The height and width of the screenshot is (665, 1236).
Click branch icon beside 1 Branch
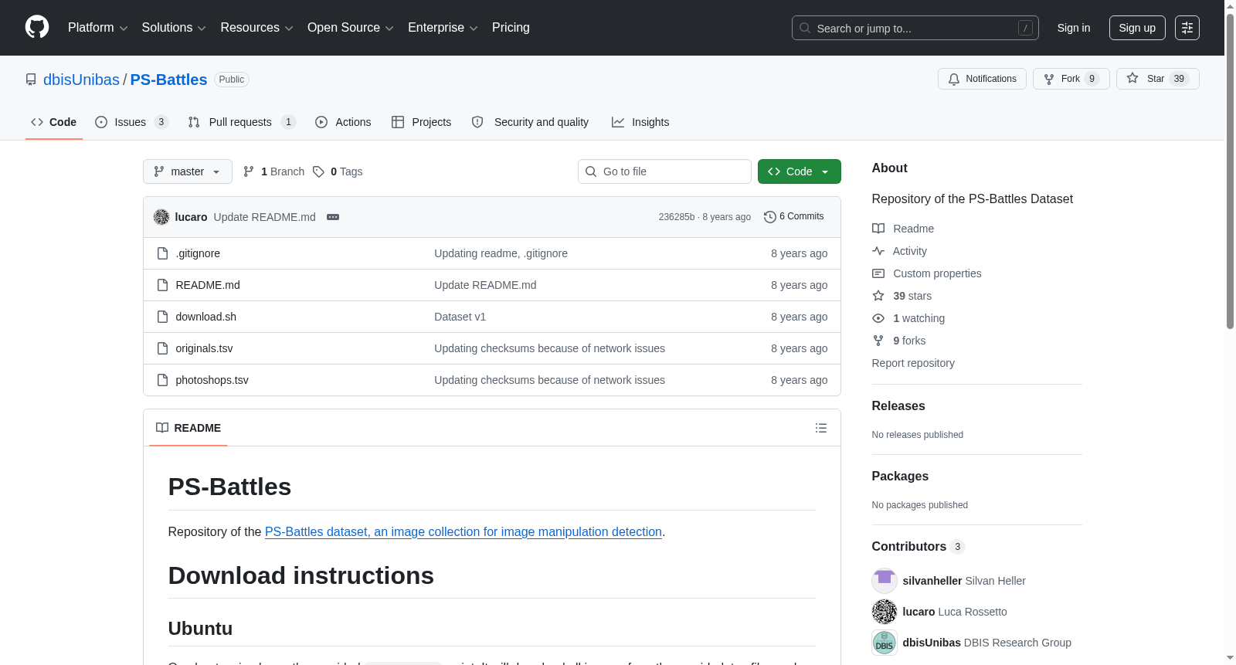249,171
